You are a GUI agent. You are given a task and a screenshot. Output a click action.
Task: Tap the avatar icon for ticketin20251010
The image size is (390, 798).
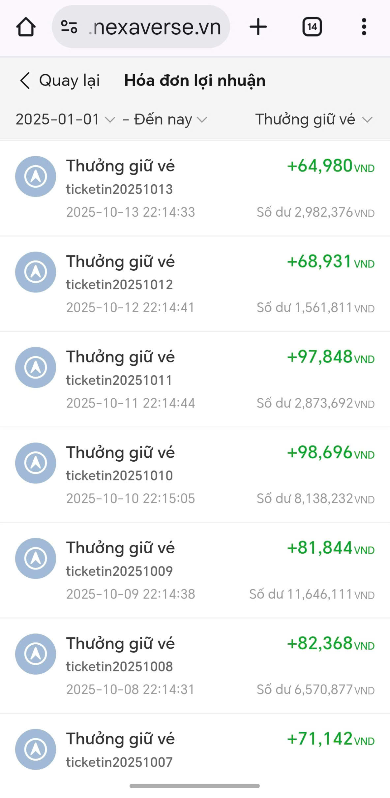pyautogui.click(x=36, y=463)
